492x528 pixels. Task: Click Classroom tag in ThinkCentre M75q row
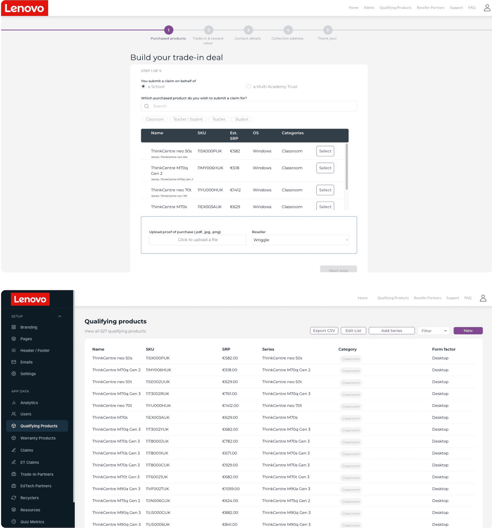351,502
